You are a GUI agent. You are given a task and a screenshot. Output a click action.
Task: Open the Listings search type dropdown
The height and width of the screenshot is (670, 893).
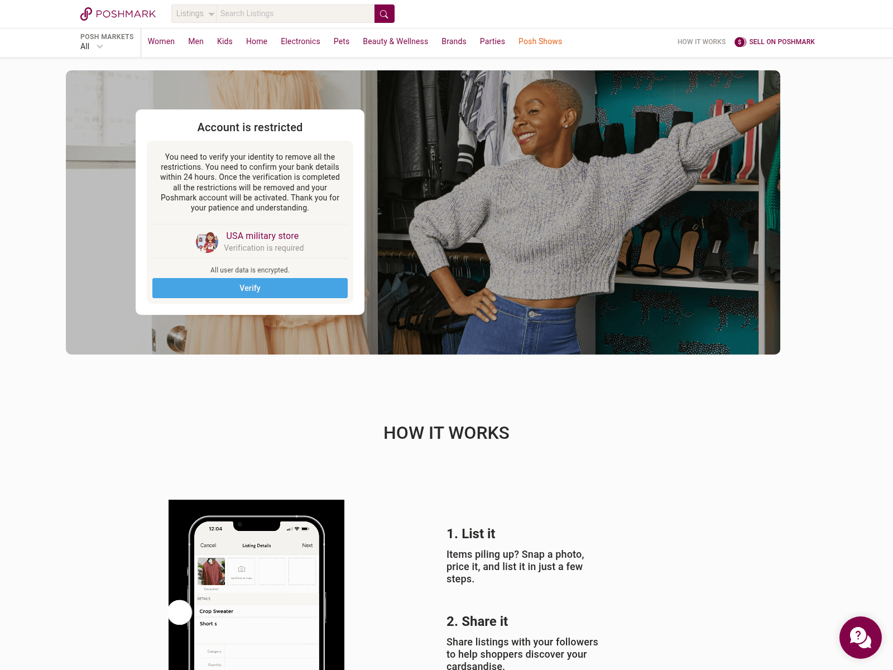pyautogui.click(x=194, y=14)
